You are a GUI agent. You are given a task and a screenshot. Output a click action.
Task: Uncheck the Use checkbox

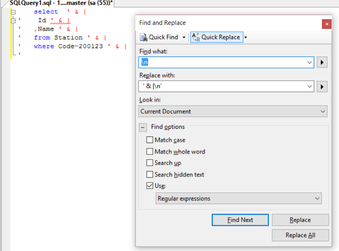click(x=150, y=186)
